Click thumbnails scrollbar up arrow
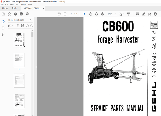Screen dimensions: 161x116 pyautogui.click(x=32, y=31)
